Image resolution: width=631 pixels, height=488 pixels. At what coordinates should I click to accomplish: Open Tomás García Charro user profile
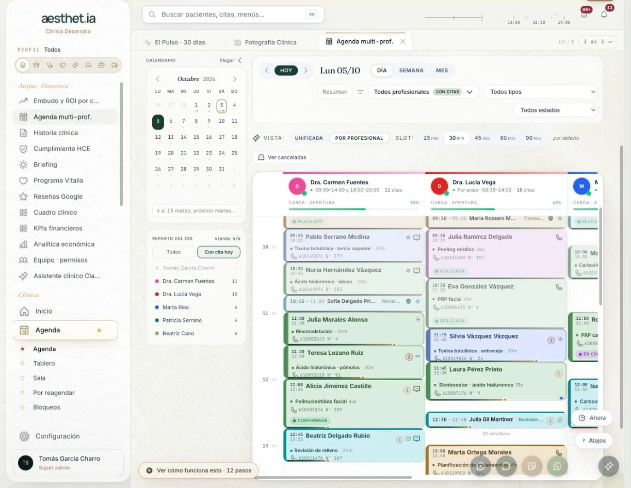click(68, 463)
